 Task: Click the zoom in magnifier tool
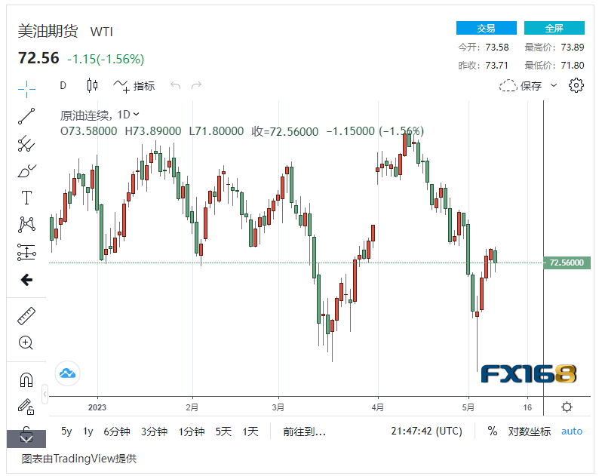[26, 343]
